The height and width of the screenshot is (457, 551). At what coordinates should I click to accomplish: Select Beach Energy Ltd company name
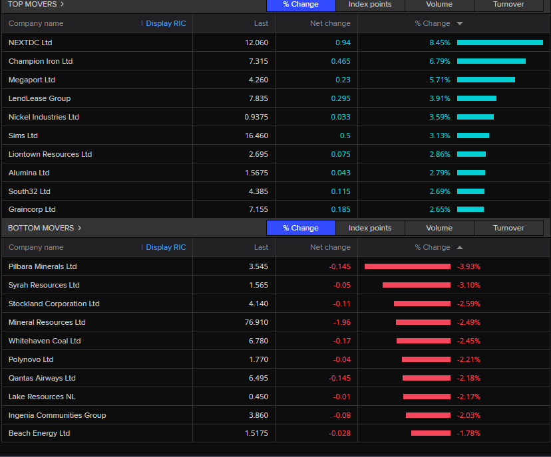tap(39, 433)
